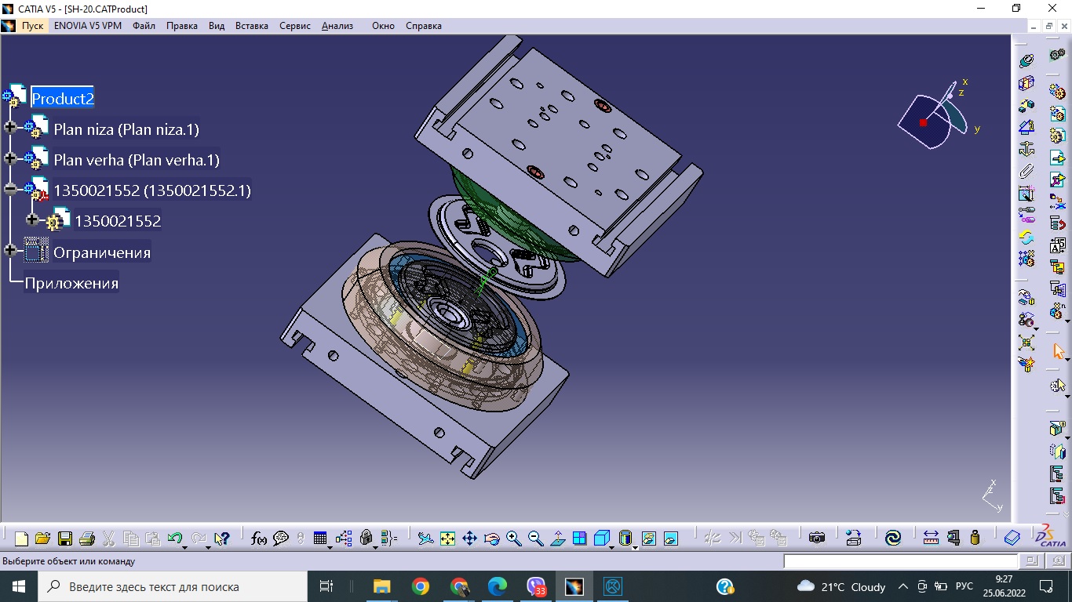The width and height of the screenshot is (1072, 602).
Task: Open the Анализ menu
Action: [337, 26]
